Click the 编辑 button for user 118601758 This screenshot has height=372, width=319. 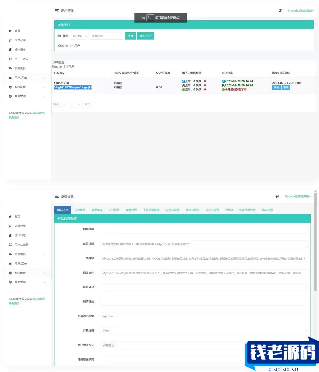coord(276,87)
